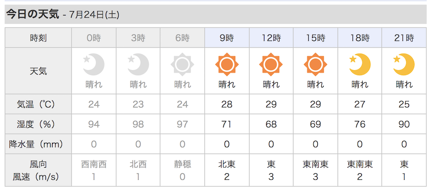This screenshot has width=430, height=190.
Task: Click the 気温（℃） row label
Action: click(38, 104)
